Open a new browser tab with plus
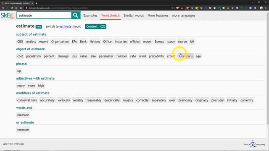 click(x=37, y=3)
